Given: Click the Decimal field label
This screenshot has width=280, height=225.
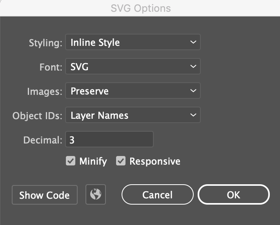Looking at the screenshot, I should [x=43, y=140].
